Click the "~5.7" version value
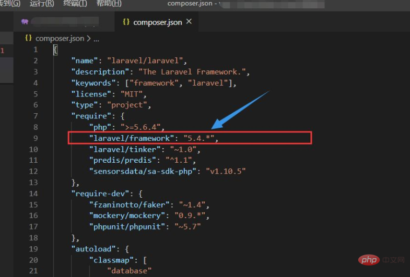This screenshot has width=410, height=277. click(x=188, y=226)
